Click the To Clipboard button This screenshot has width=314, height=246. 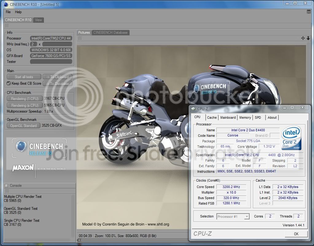57,77
